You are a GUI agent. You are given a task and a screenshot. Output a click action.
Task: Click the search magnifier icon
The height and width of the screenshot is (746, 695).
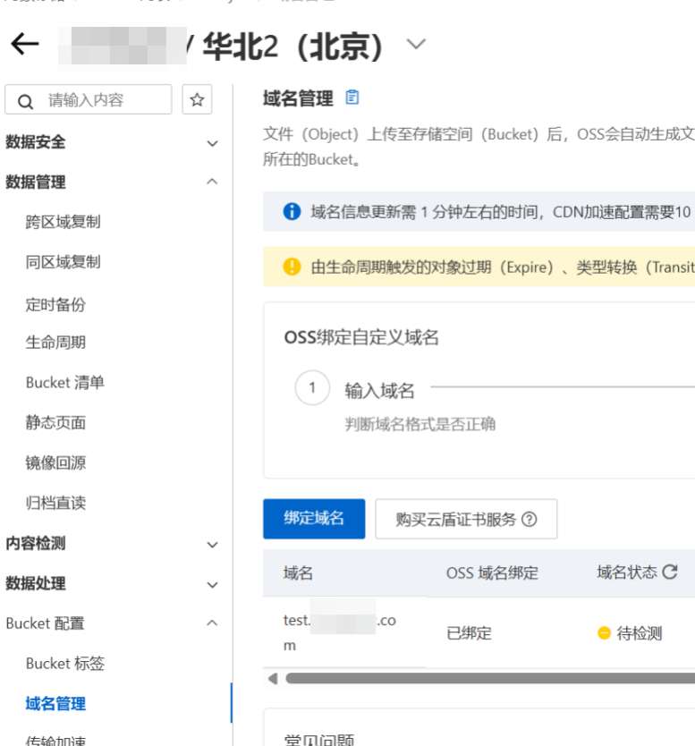pyautogui.click(x=26, y=100)
